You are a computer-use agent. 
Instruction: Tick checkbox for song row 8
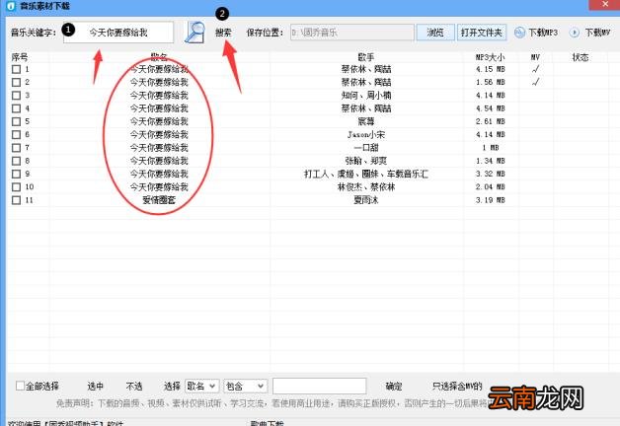[x=16, y=161]
